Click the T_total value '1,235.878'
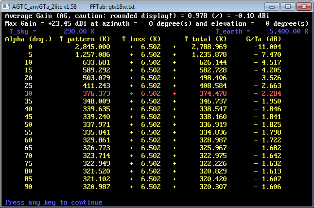 [209, 54]
